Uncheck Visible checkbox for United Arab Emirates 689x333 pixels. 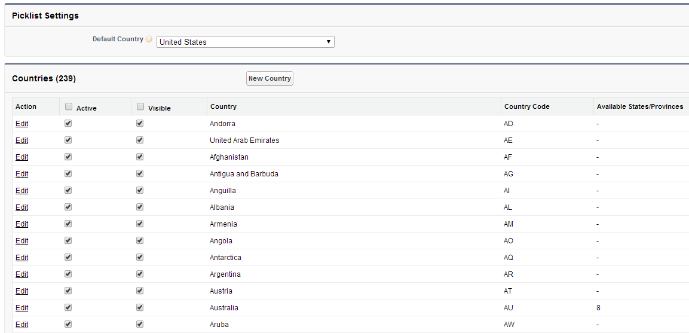140,140
